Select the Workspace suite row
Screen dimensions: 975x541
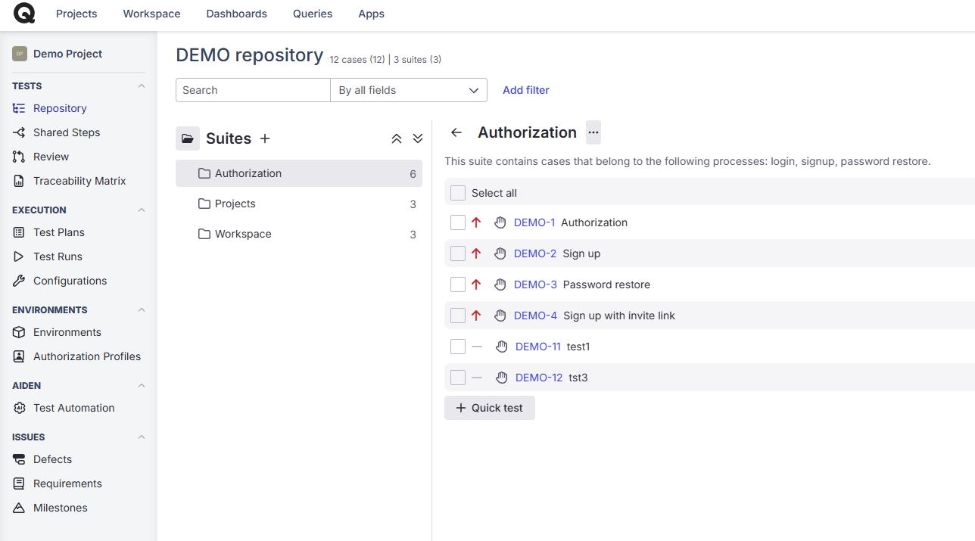(299, 234)
